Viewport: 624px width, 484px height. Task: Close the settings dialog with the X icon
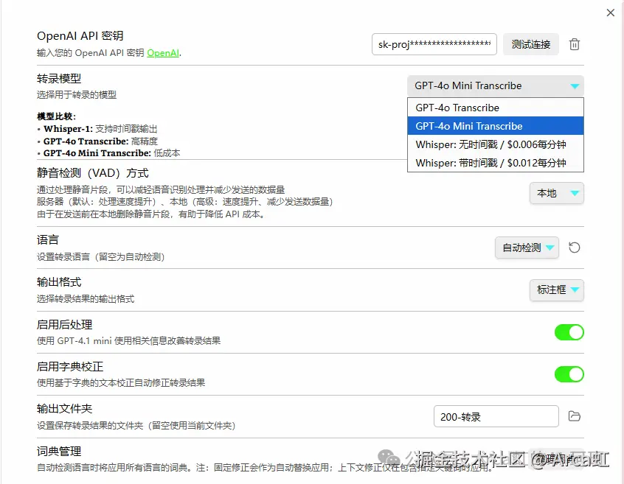click(x=611, y=13)
